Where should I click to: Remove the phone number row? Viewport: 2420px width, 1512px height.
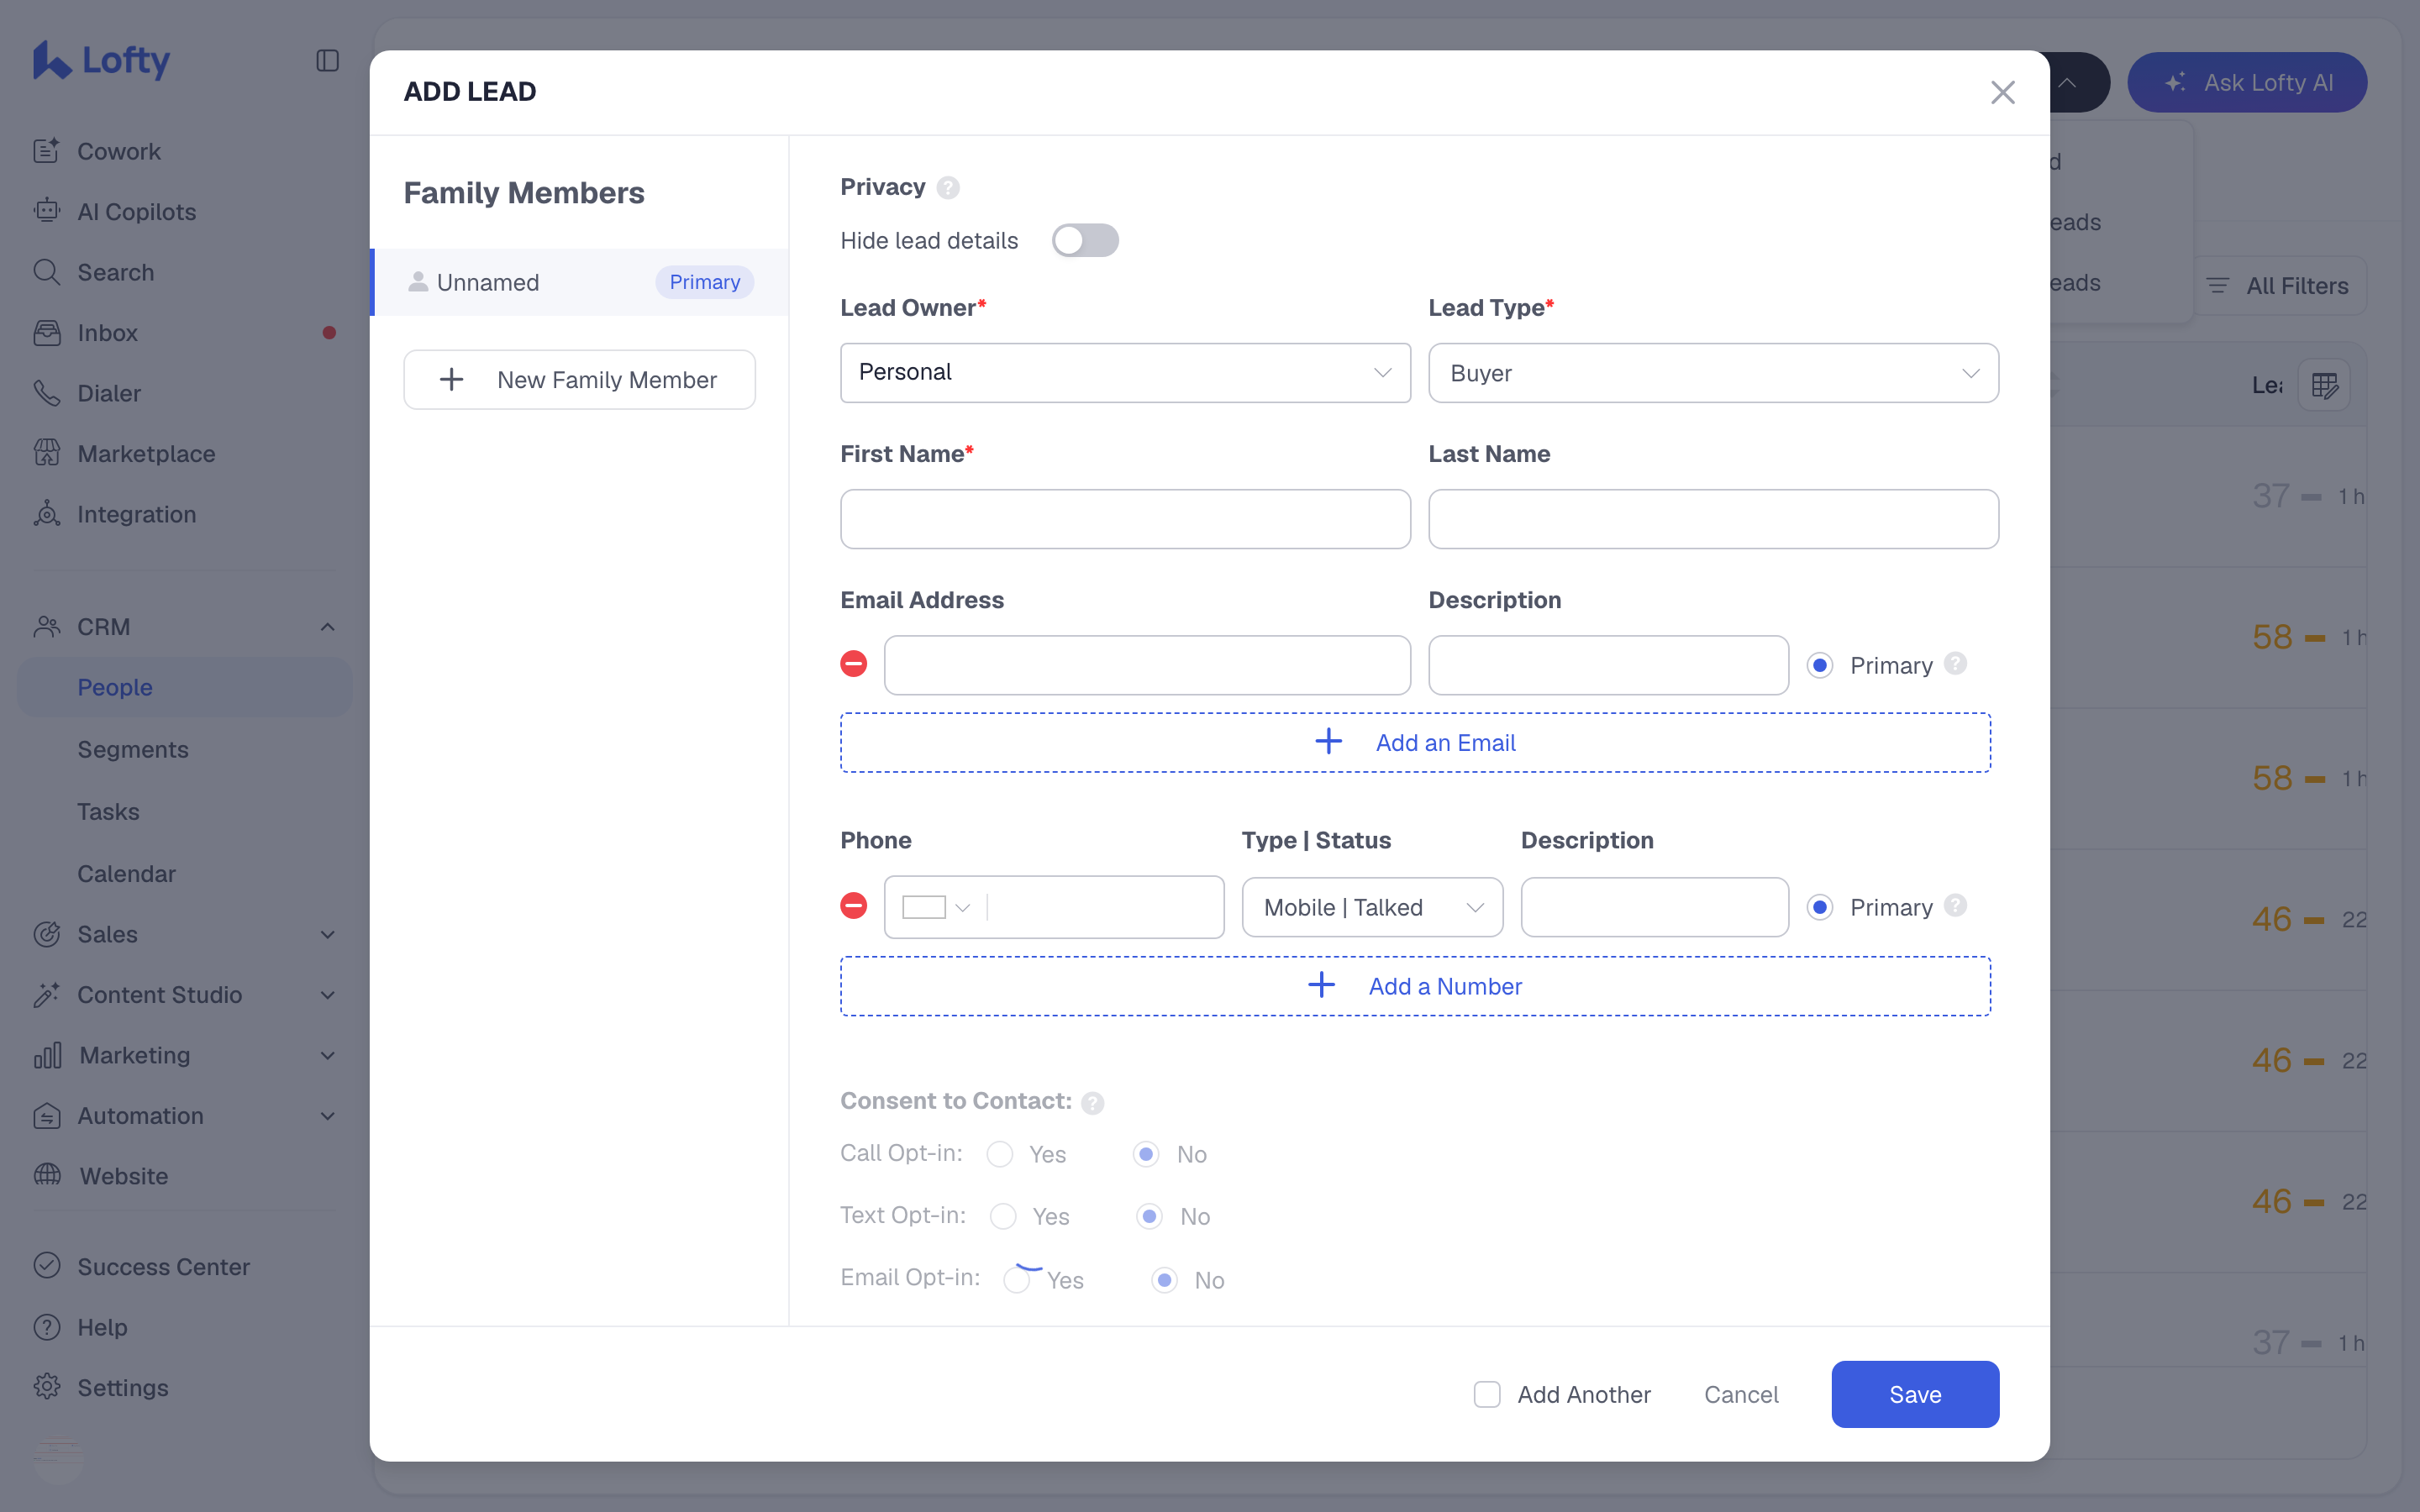(x=853, y=906)
